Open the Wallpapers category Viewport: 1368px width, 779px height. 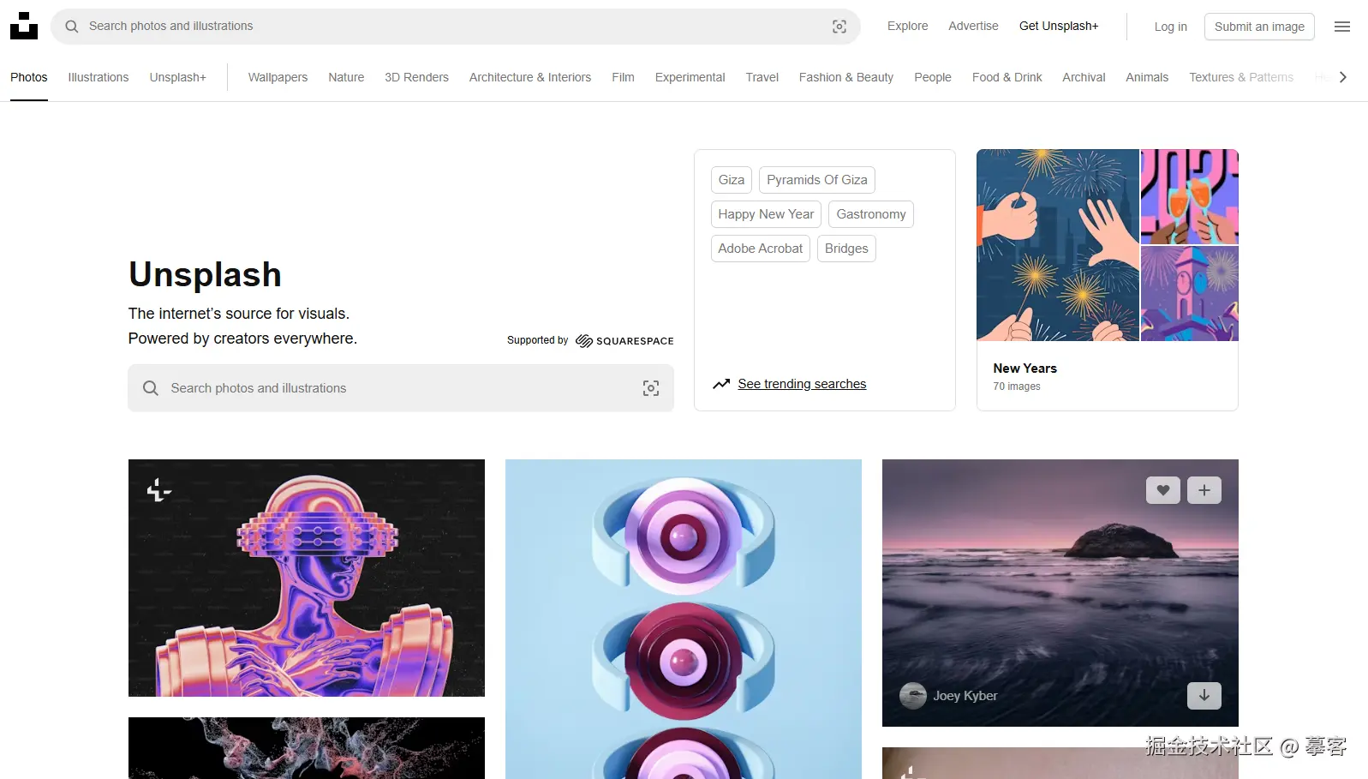[x=278, y=77]
